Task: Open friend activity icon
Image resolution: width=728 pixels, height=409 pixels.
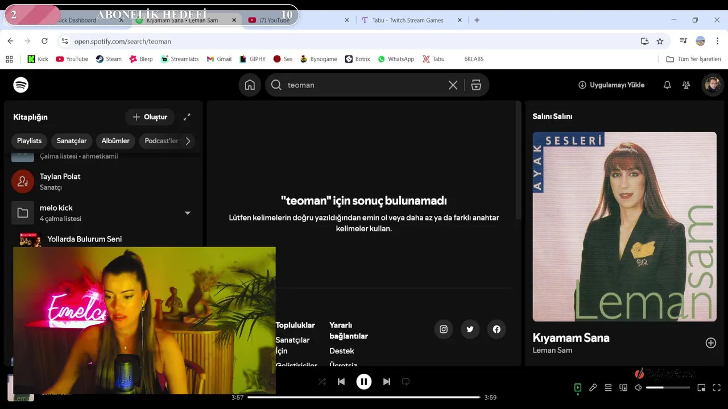Action: point(686,85)
